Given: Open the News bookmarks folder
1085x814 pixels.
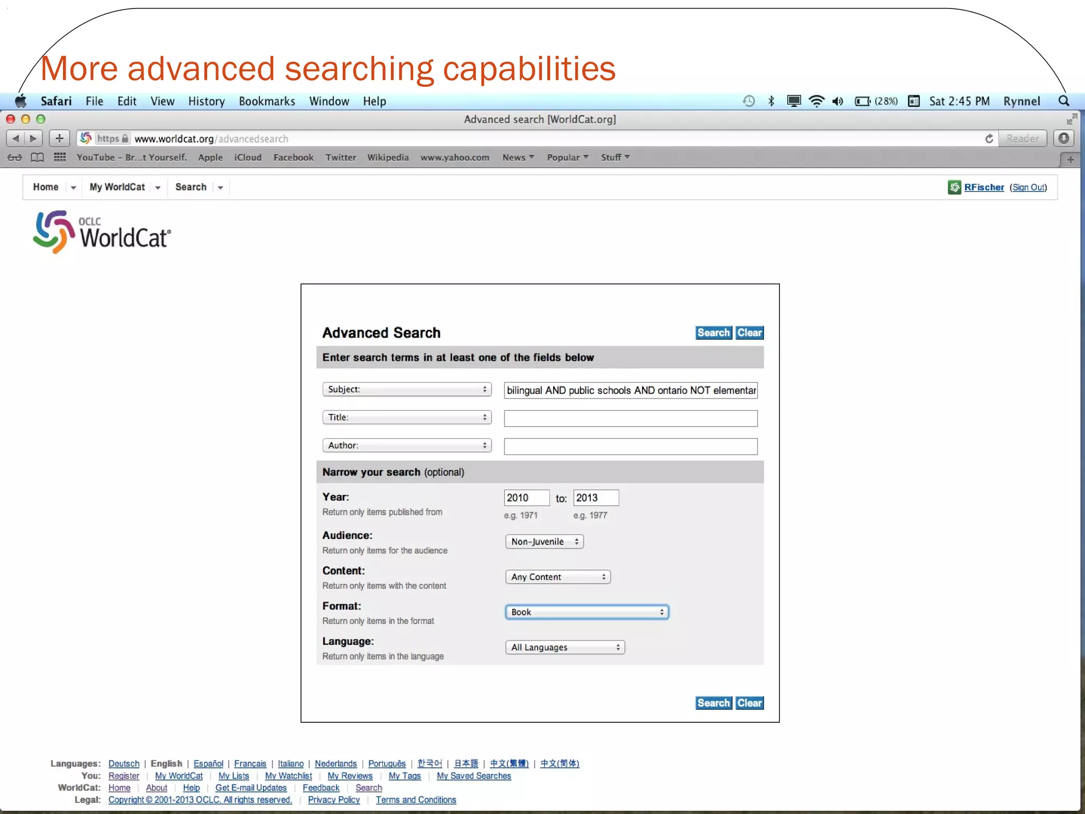Looking at the screenshot, I should coord(518,157).
